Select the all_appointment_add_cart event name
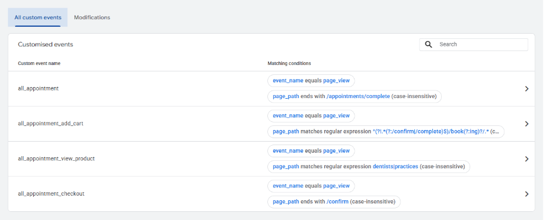Image resolution: width=544 pixels, height=220 pixels. (x=51, y=123)
